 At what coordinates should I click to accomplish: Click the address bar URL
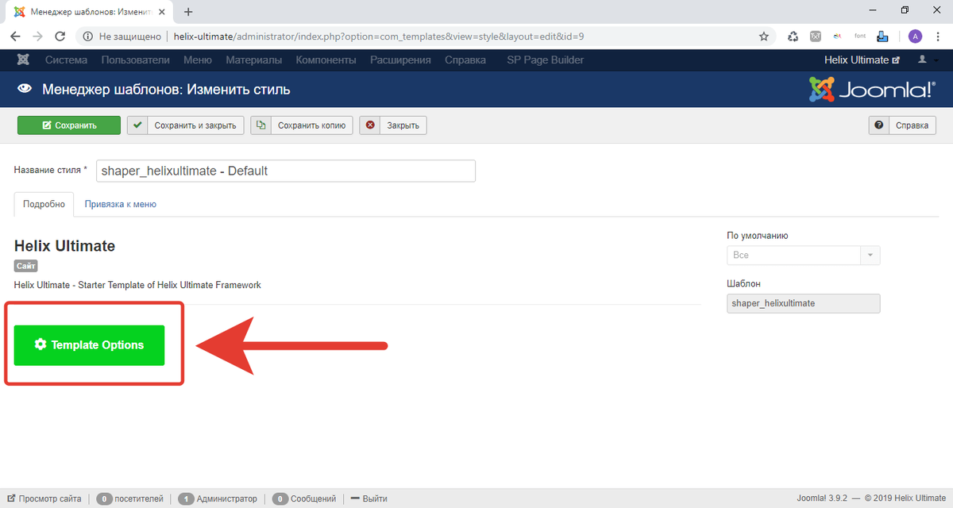click(379, 37)
